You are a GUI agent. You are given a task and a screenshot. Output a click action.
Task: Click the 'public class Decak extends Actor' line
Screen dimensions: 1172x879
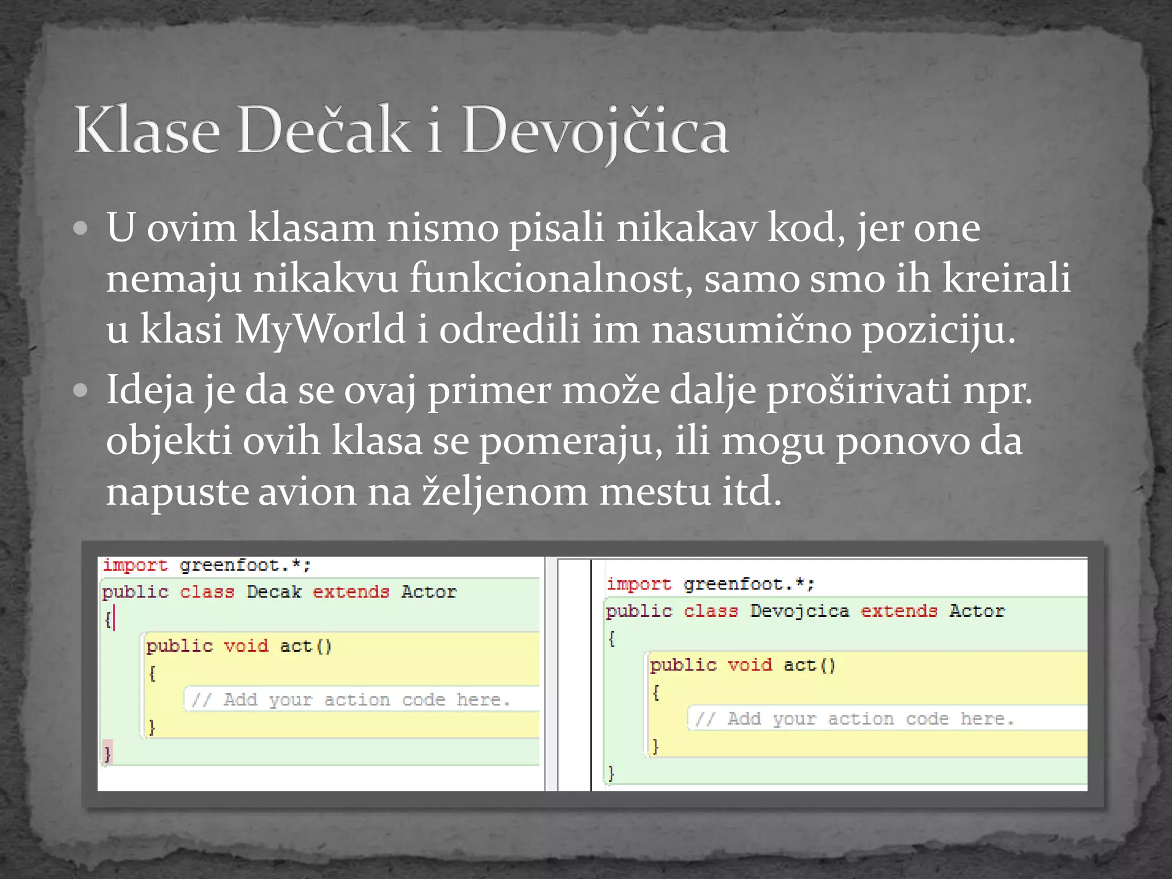point(279,592)
